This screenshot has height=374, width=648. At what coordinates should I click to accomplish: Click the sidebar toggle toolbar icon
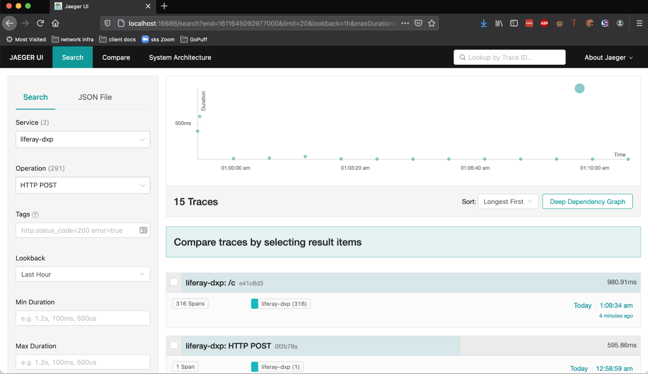tap(514, 23)
